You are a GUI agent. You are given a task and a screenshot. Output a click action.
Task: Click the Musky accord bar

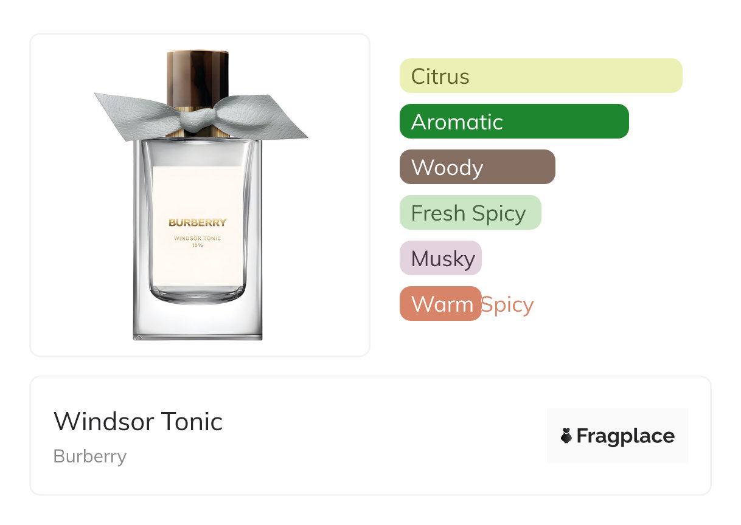440,258
